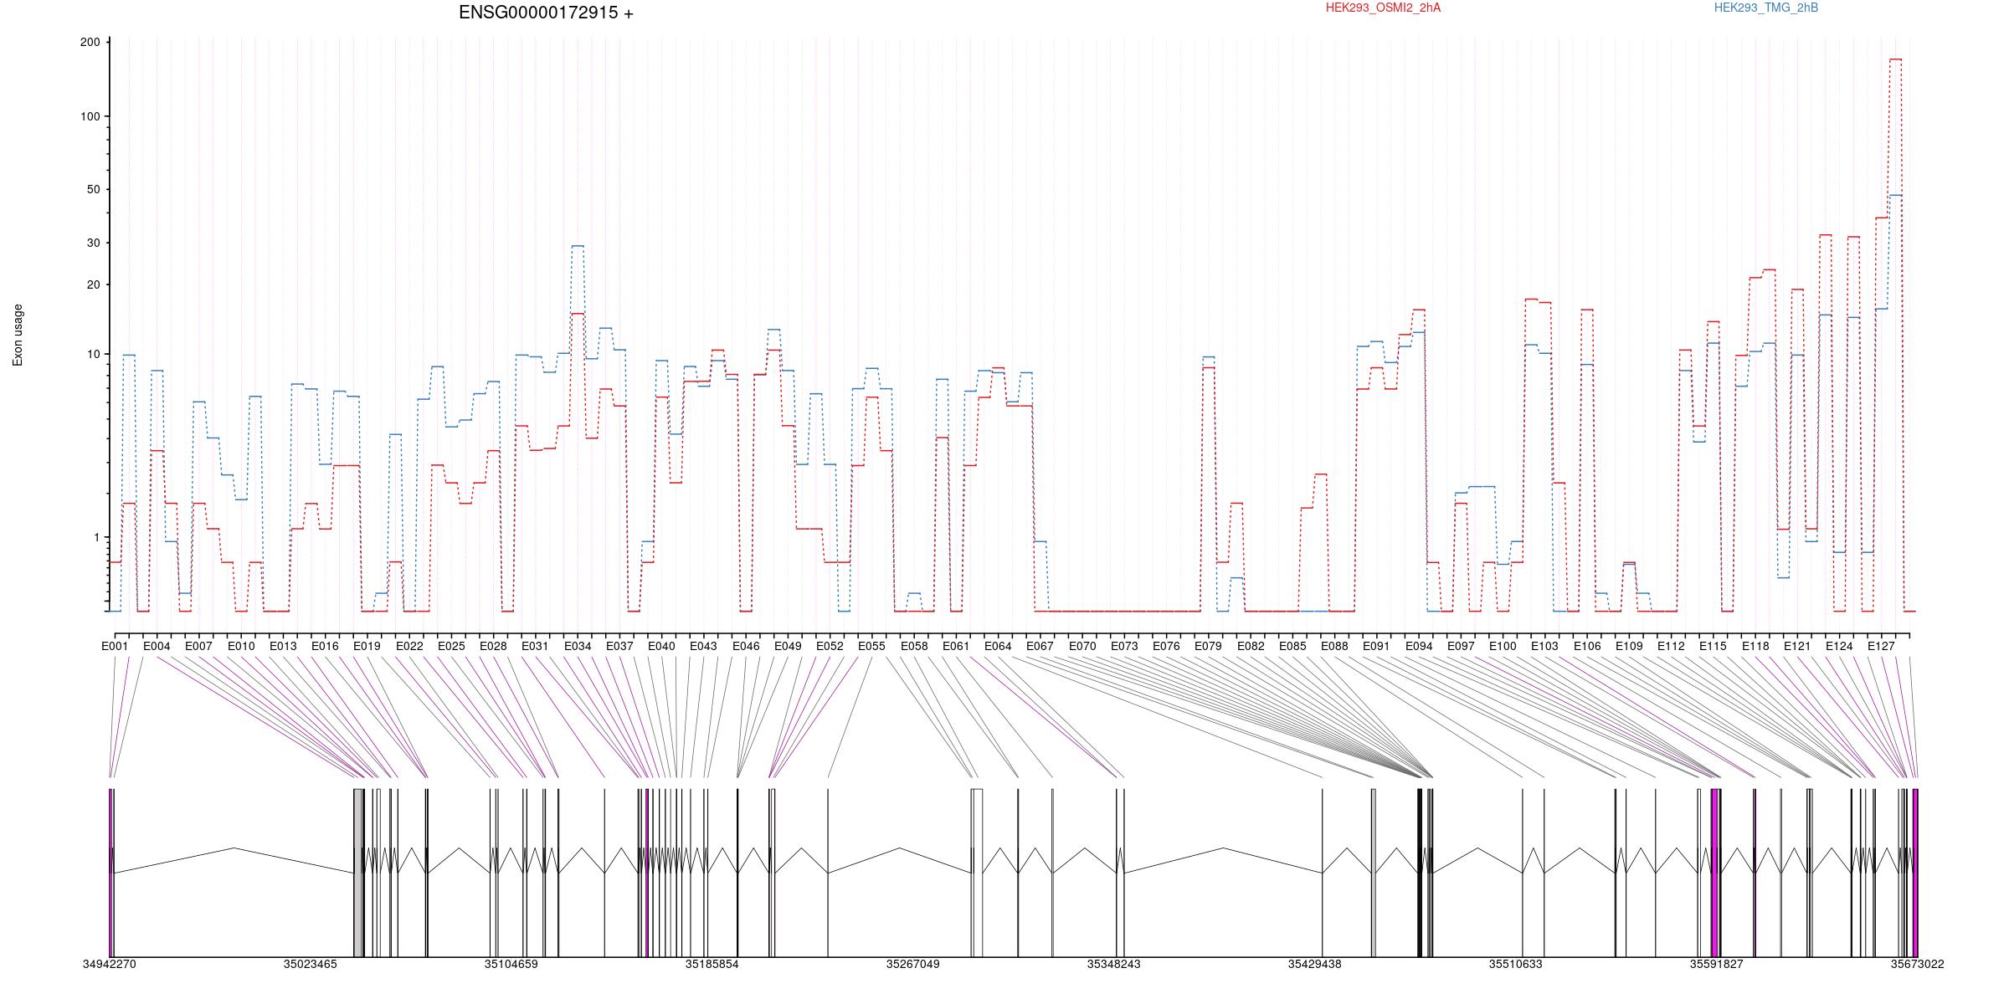Click exon label E058
The height and width of the screenshot is (1004, 2009).
(x=914, y=646)
